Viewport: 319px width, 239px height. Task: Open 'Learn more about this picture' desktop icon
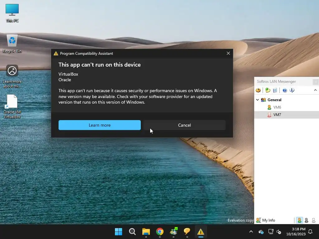click(12, 77)
